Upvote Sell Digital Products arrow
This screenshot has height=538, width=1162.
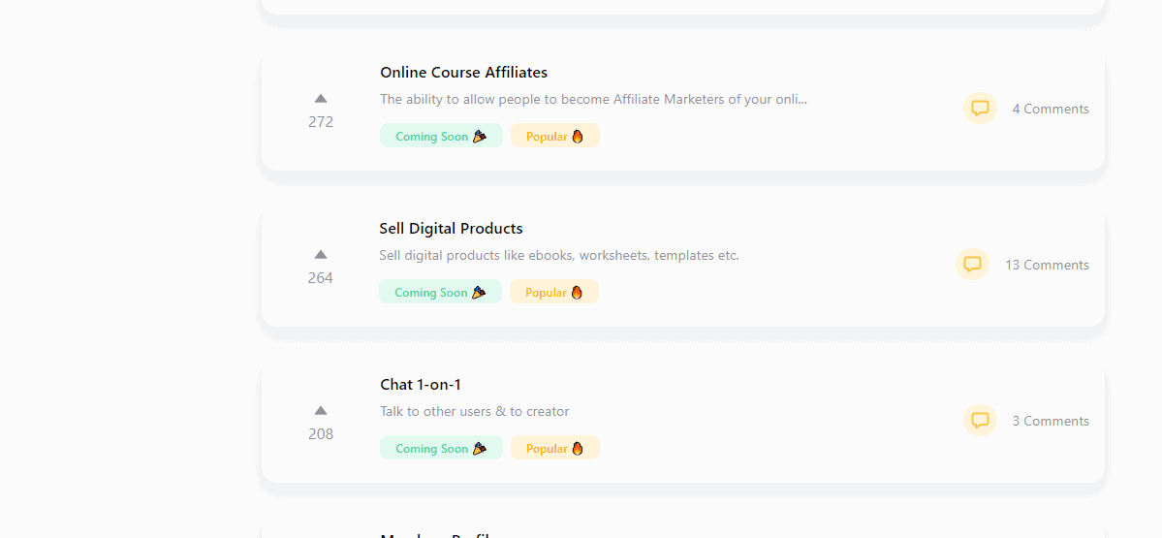coord(321,255)
